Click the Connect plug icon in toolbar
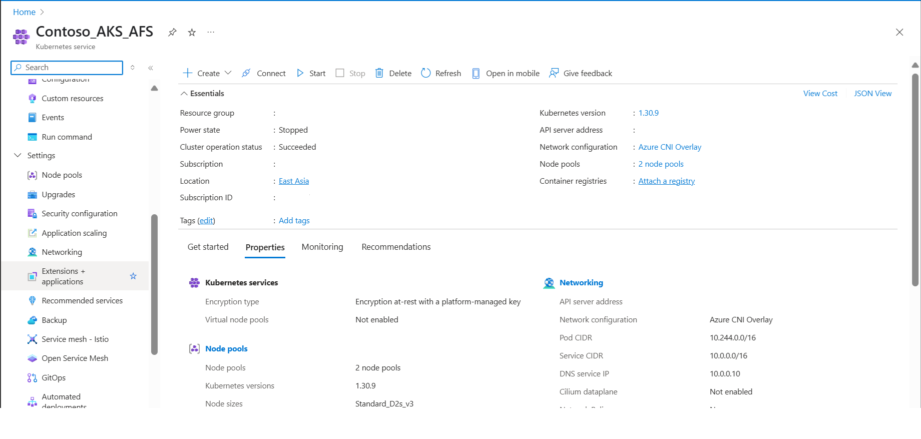 click(x=246, y=73)
